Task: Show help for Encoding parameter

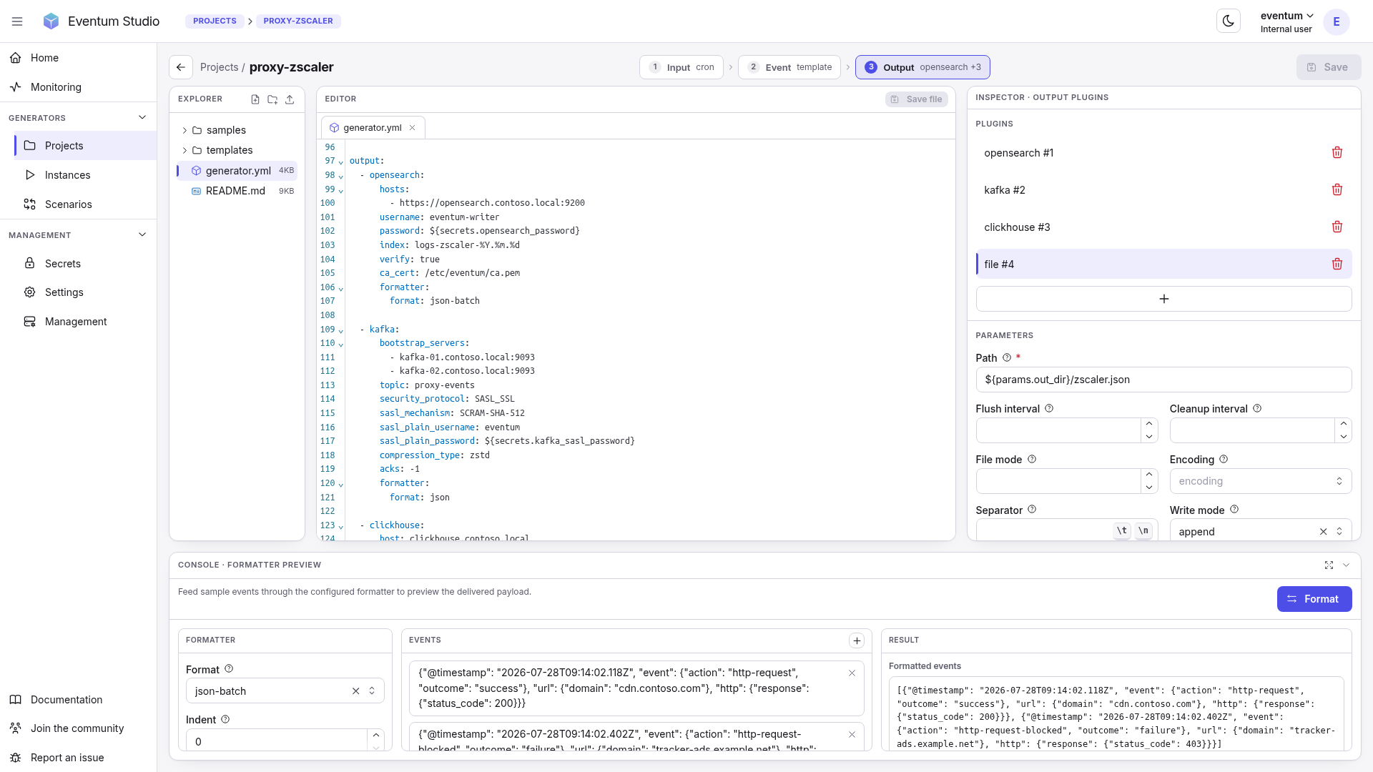Action: tap(1223, 459)
